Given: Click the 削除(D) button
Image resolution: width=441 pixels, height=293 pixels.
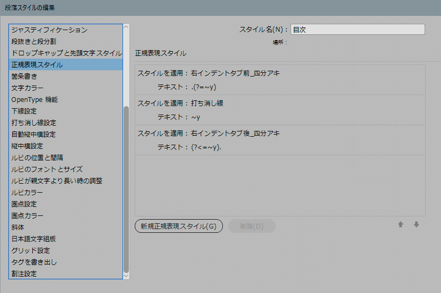Looking at the screenshot, I should pyautogui.click(x=252, y=226).
